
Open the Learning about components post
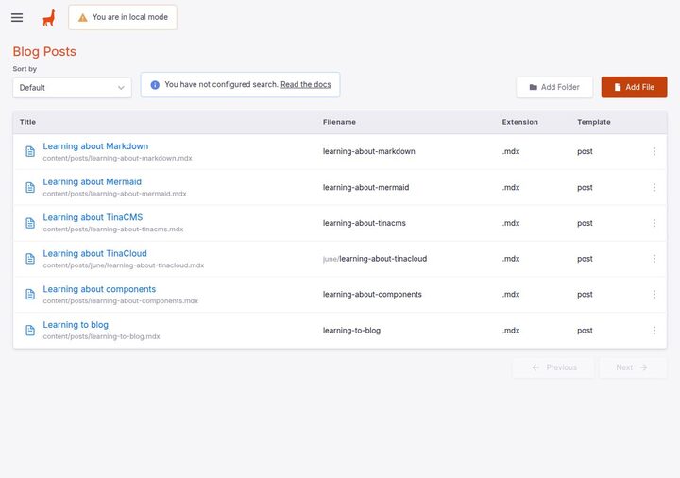click(99, 289)
